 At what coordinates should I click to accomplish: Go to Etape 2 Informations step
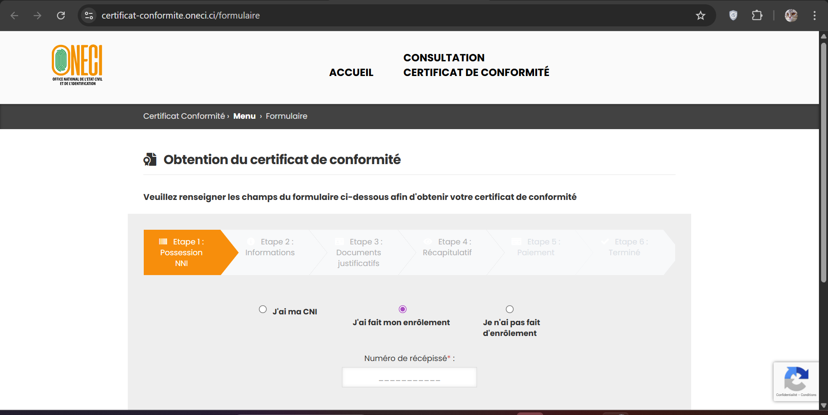point(270,247)
